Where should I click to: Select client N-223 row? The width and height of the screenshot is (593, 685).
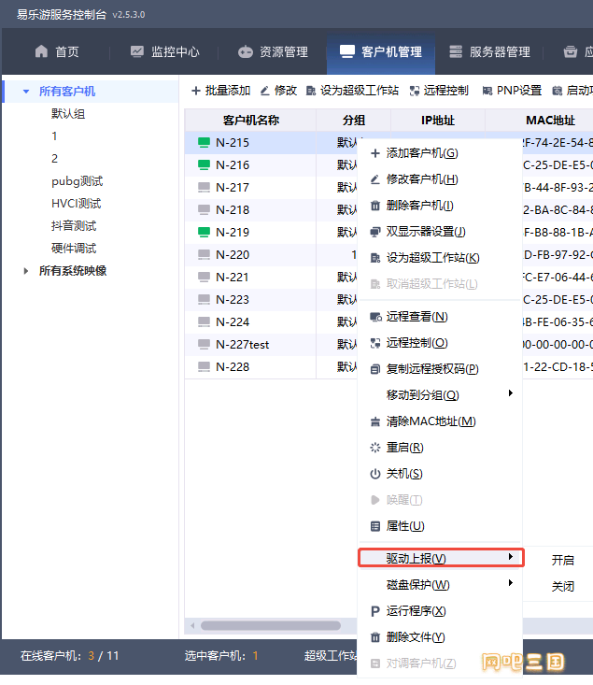point(271,300)
